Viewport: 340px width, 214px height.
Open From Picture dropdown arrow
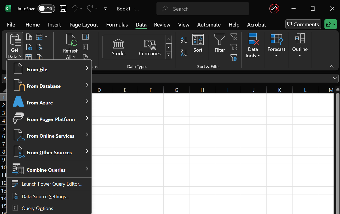46,37
